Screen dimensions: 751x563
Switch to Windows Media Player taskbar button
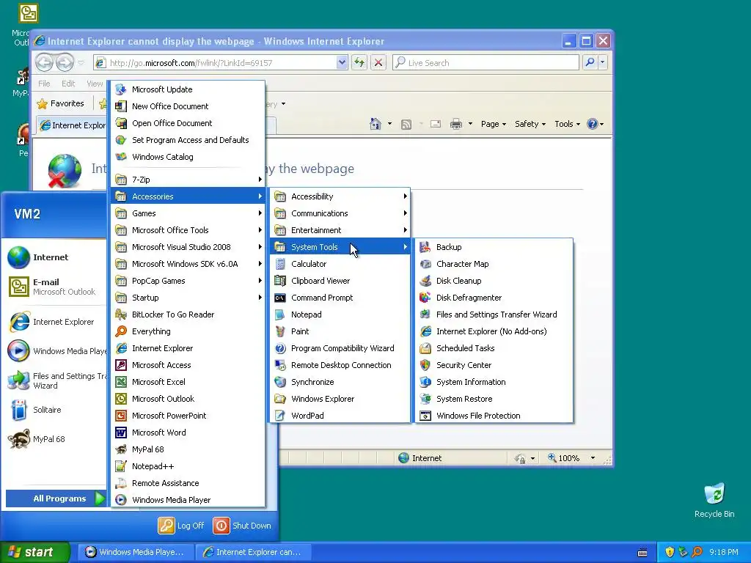136,552
